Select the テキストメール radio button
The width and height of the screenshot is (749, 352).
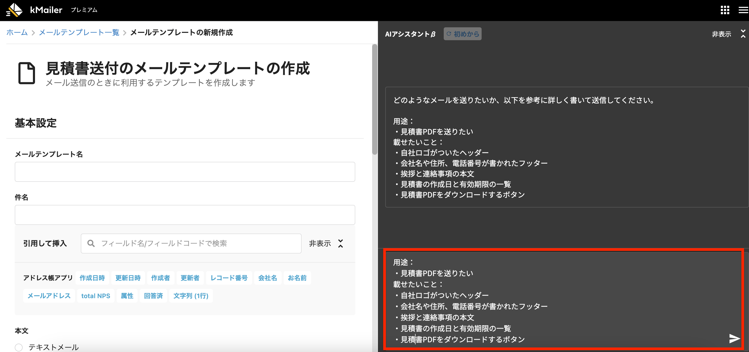coord(19,347)
